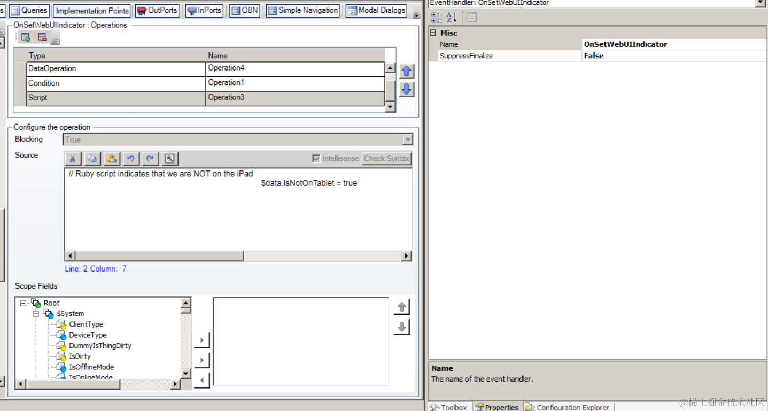Open the search icon in Source toolbar
768x411 pixels.
[169, 158]
